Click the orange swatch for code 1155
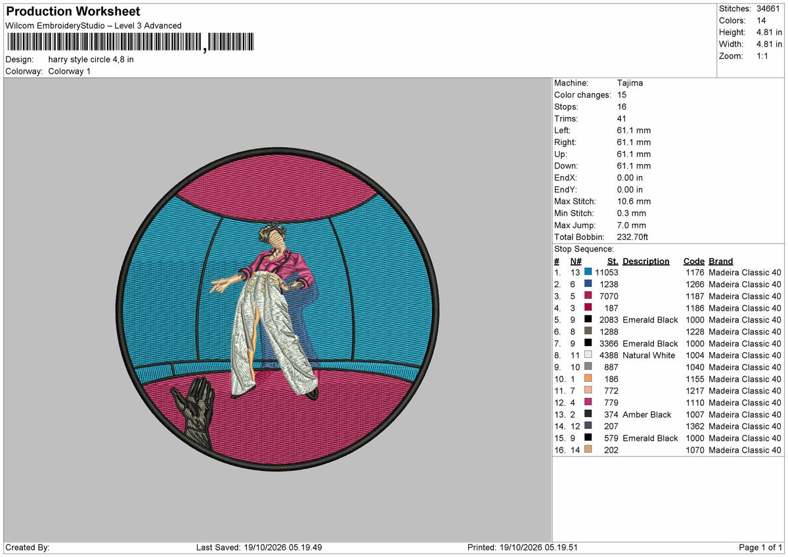788x557 pixels. pyautogui.click(x=588, y=379)
